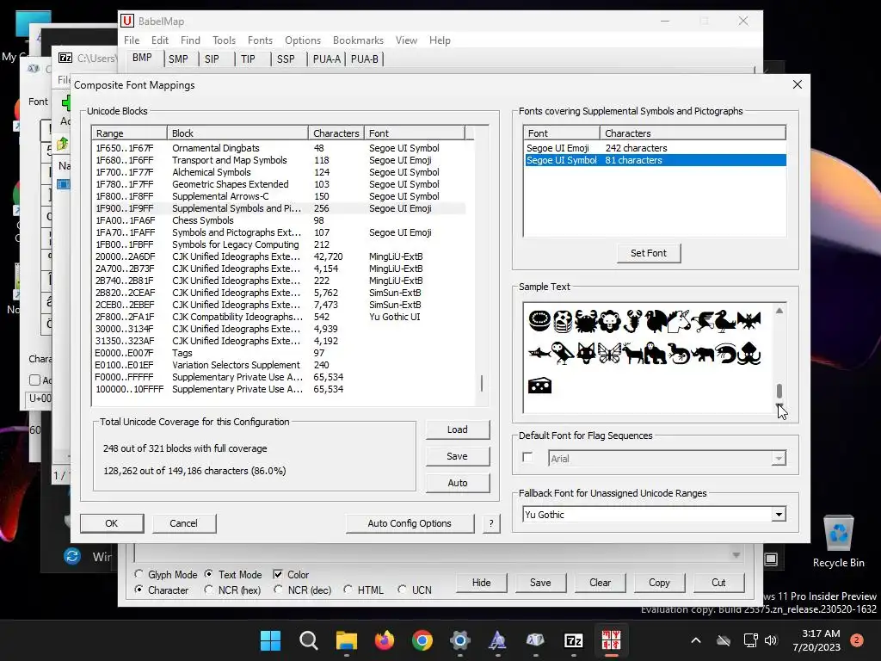This screenshot has width=881, height=661.
Task: Switch to the SSP plane tab
Action: pos(286,59)
